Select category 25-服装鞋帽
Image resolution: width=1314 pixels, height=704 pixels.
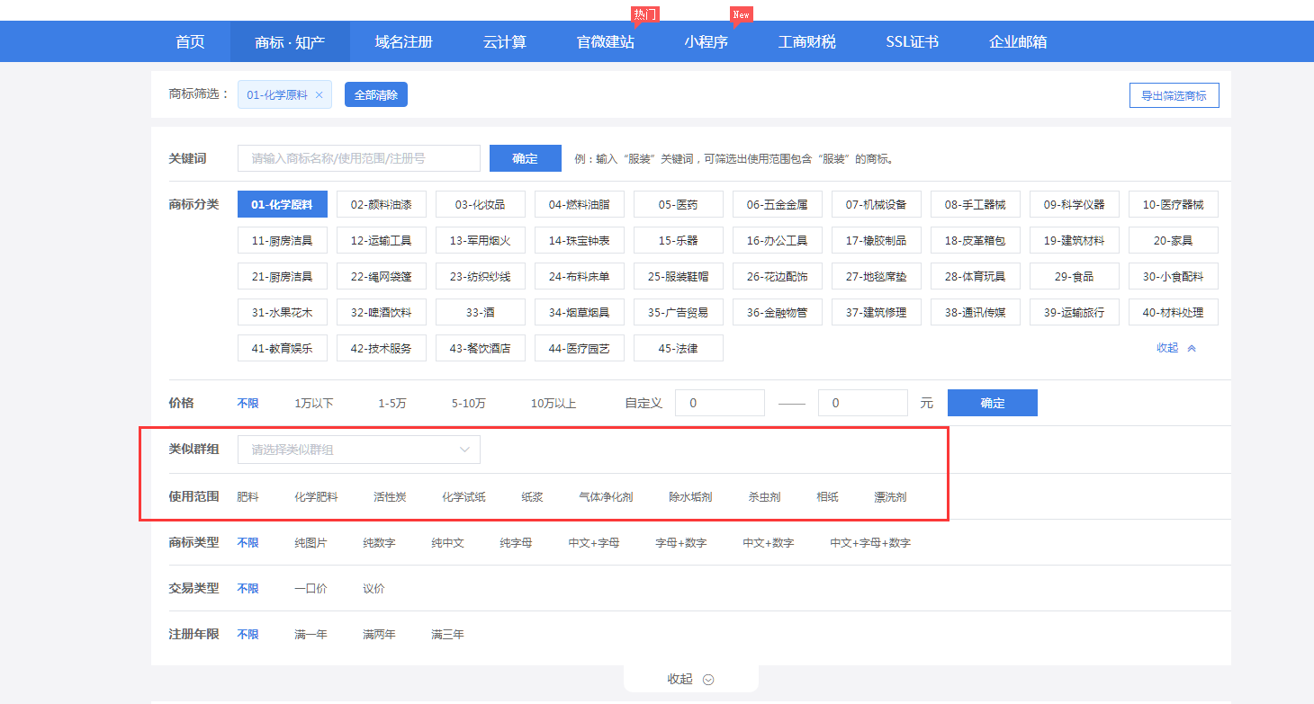679,276
